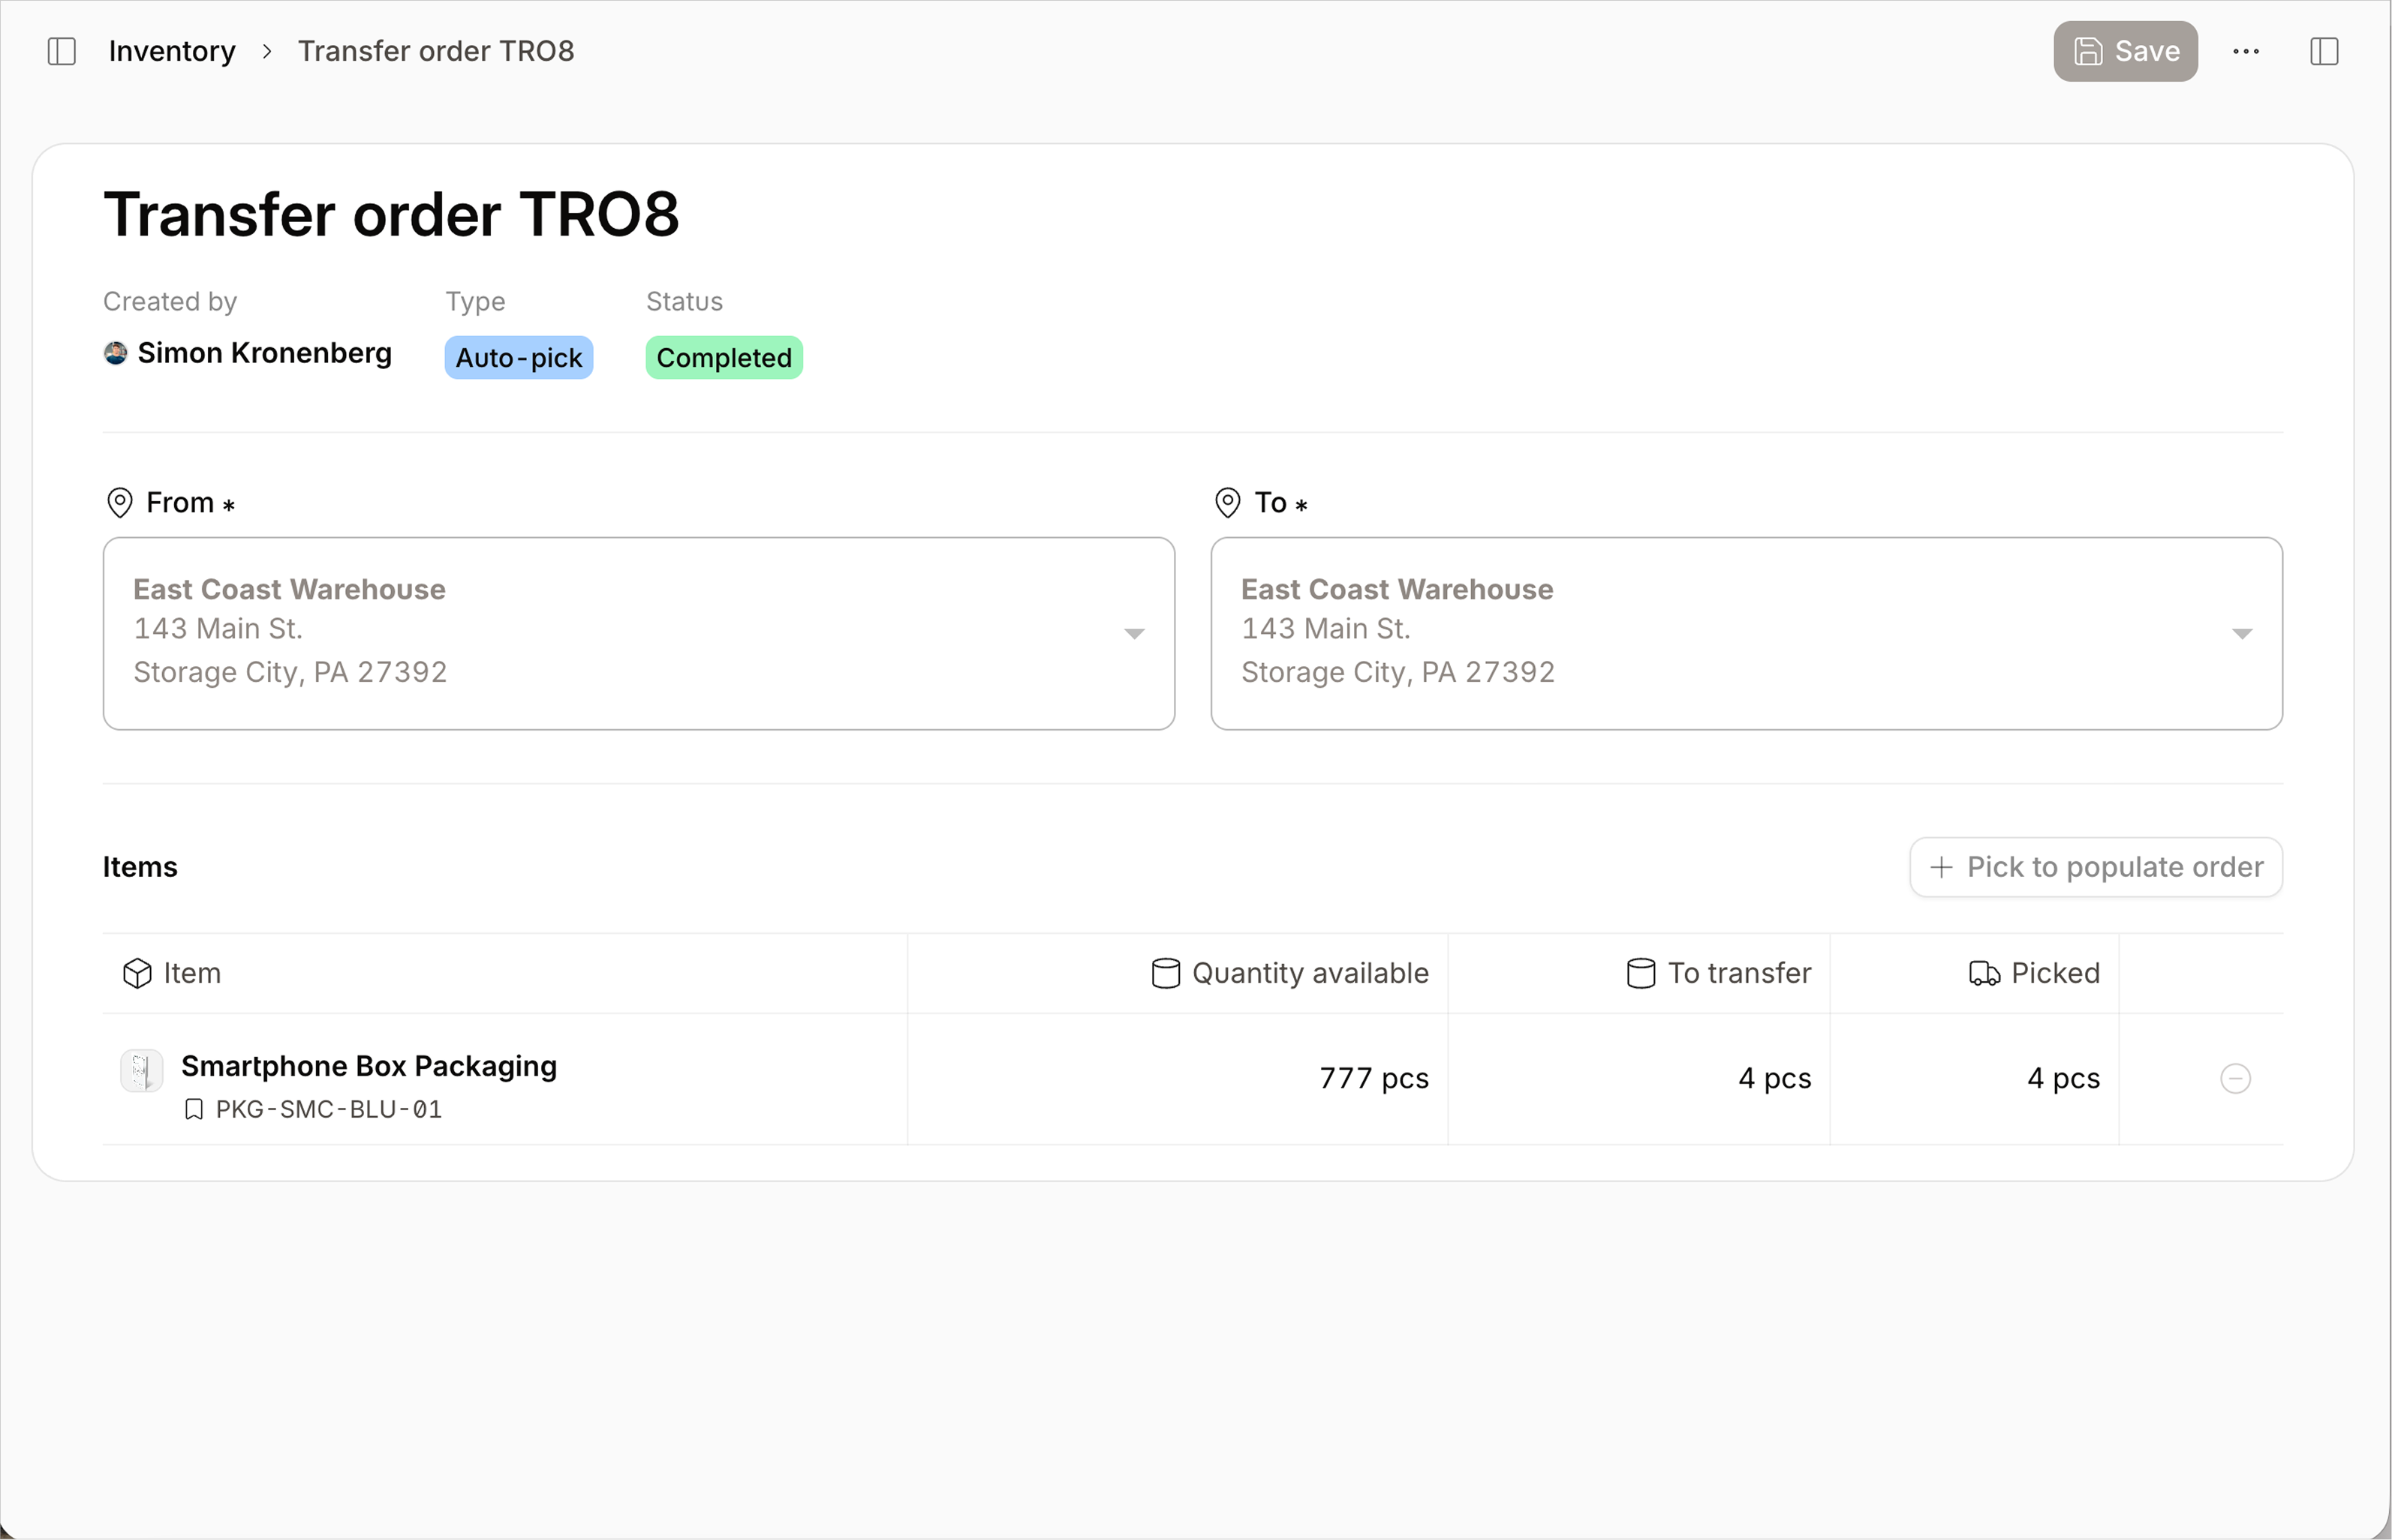
Task: Click the To transfer column icon
Action: point(1641,973)
